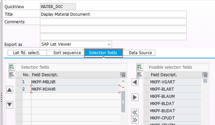
Task: Select MKPF-BLAUM in possible fields
Action: (176, 96)
